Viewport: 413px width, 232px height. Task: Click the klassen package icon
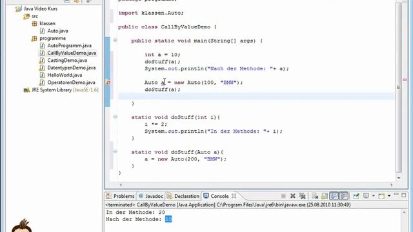tap(34, 24)
